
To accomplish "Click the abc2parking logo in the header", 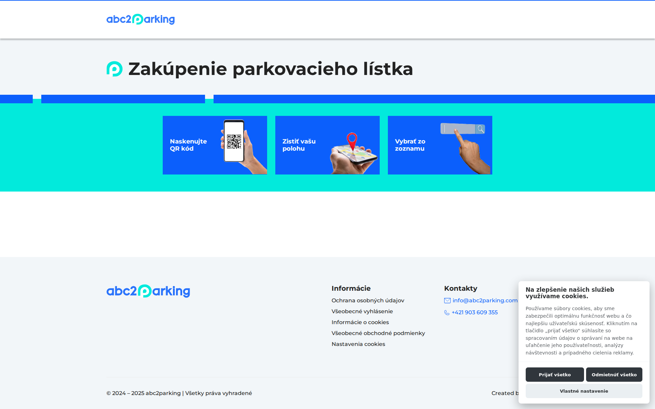I will pyautogui.click(x=140, y=19).
